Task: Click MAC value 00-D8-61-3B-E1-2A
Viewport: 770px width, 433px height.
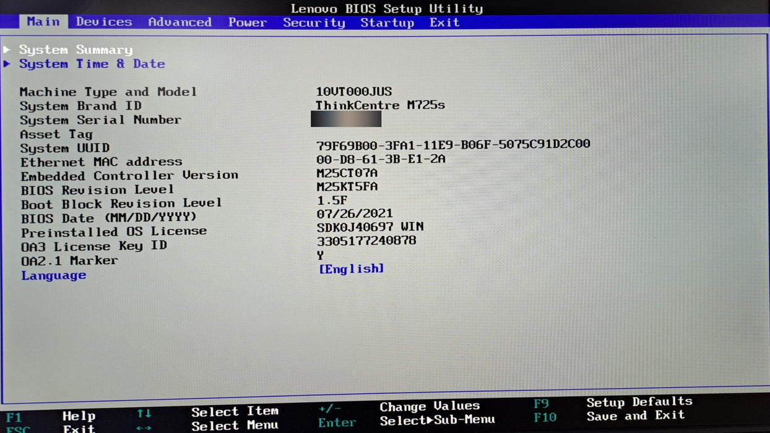Action: point(381,159)
